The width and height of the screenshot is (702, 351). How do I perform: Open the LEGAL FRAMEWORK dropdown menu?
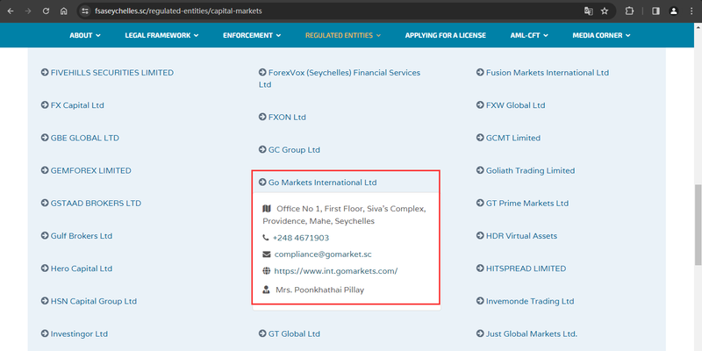(x=161, y=35)
